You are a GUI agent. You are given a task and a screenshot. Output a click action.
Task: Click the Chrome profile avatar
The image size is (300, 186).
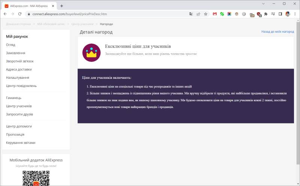[288, 14]
